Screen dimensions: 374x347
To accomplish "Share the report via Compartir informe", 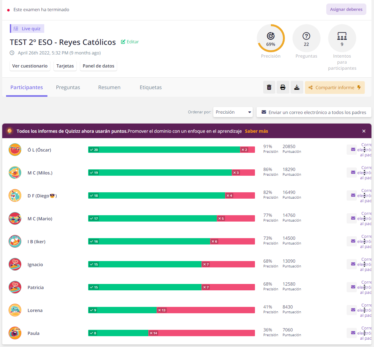I will click(x=335, y=88).
